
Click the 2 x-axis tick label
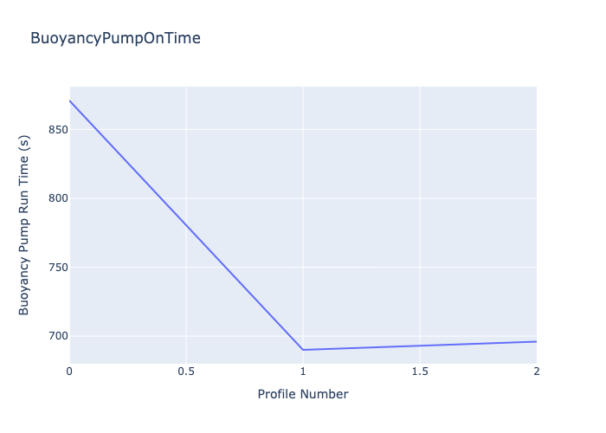pos(536,372)
